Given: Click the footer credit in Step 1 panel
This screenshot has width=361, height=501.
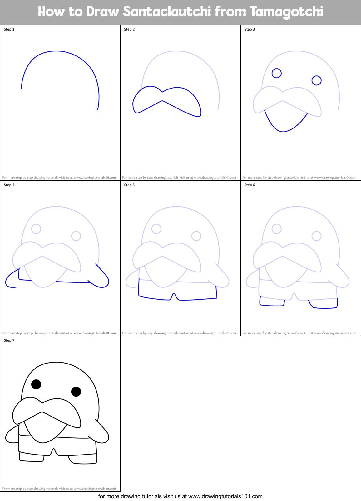Looking at the screenshot, I should 59,178.
